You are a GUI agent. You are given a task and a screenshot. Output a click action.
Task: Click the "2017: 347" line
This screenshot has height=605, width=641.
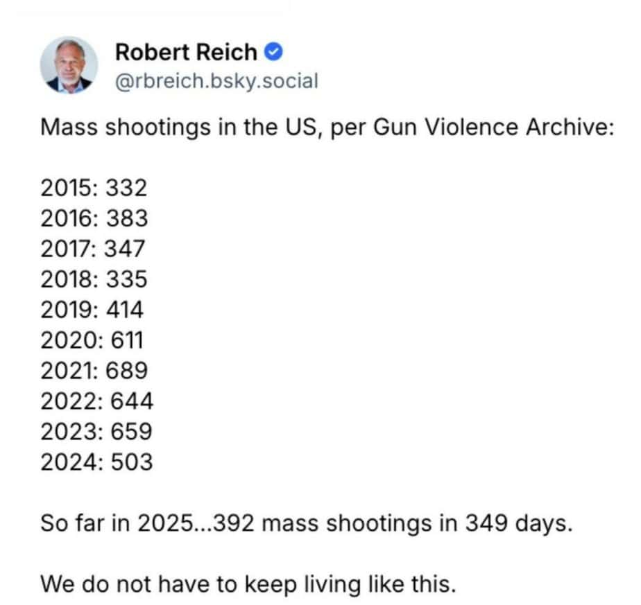94,249
